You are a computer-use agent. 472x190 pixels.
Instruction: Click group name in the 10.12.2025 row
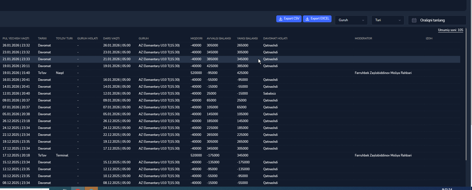click(x=159, y=176)
